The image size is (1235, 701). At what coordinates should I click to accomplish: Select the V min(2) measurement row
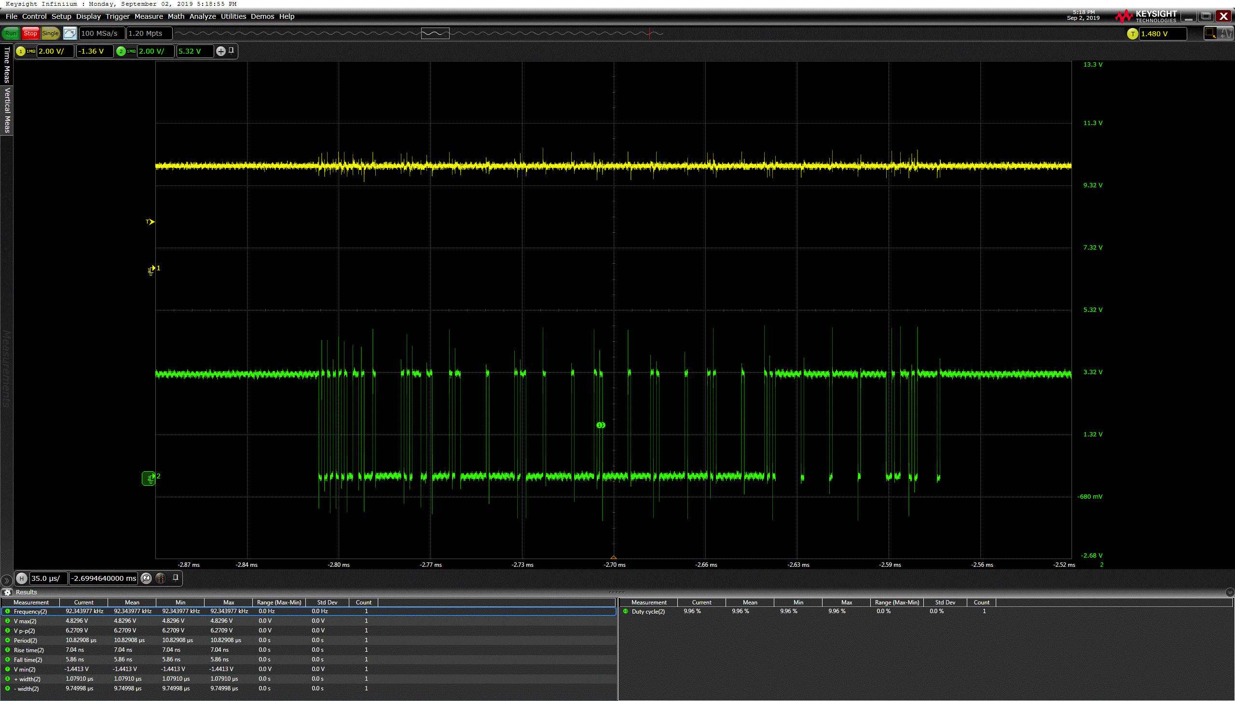309,669
